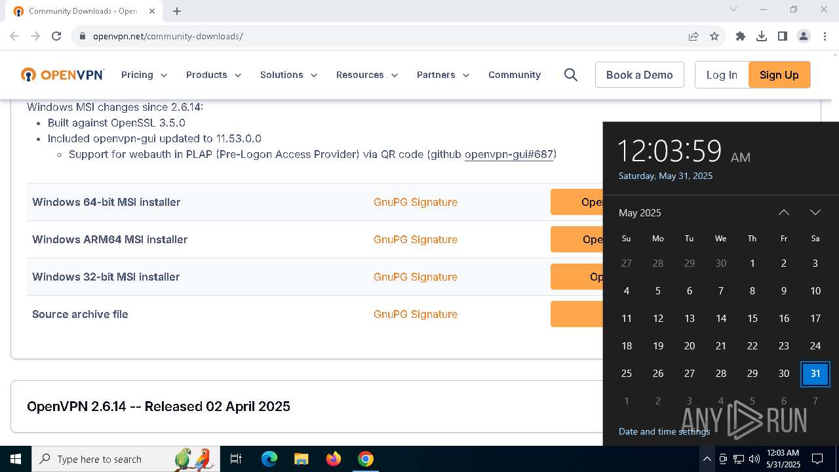Open GnuPG Signature for Windows 64-bit installer

(416, 202)
